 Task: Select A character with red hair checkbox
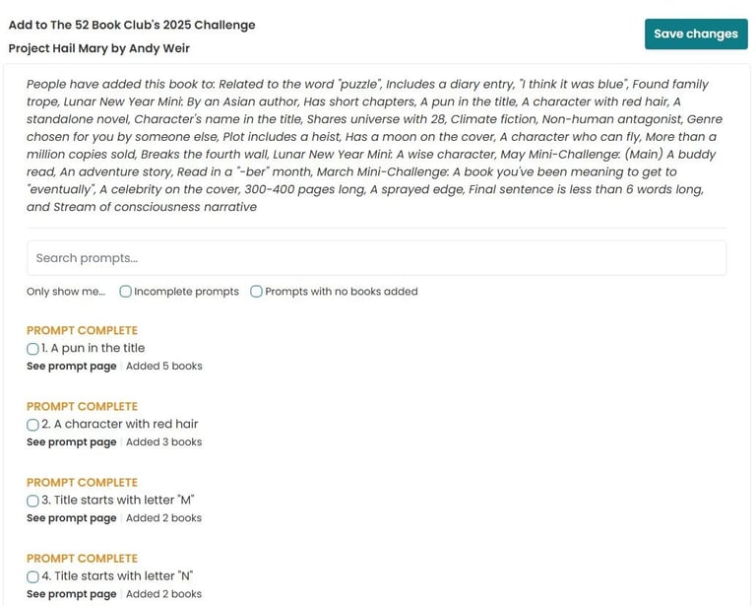point(32,425)
